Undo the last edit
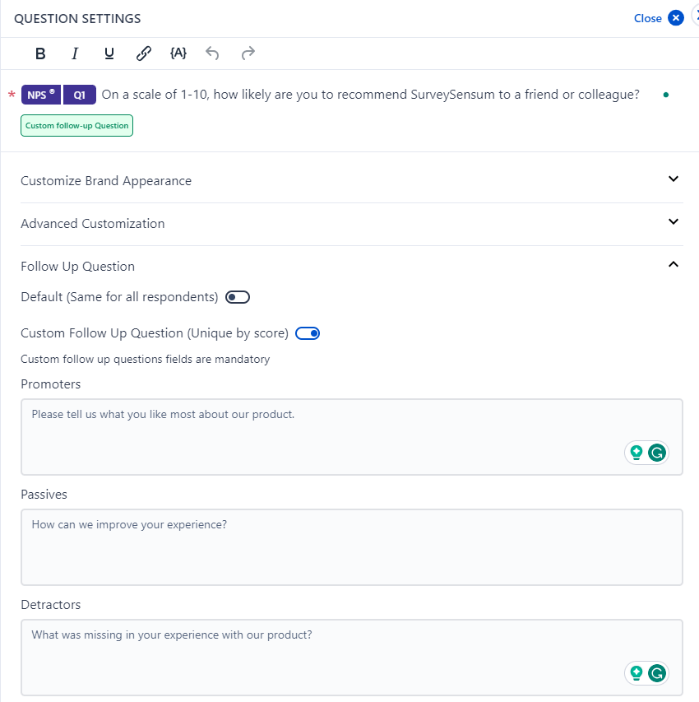 (212, 53)
